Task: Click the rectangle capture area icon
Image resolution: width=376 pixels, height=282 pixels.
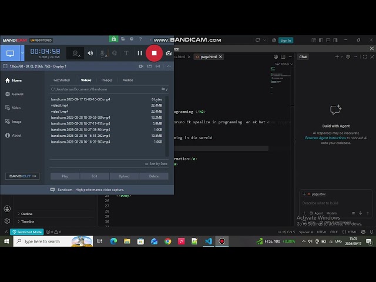Action: [x=5, y=66]
